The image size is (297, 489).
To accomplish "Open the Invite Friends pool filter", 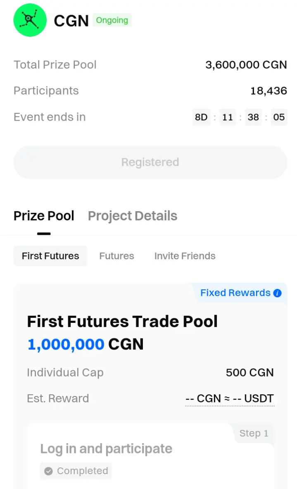I will point(185,256).
